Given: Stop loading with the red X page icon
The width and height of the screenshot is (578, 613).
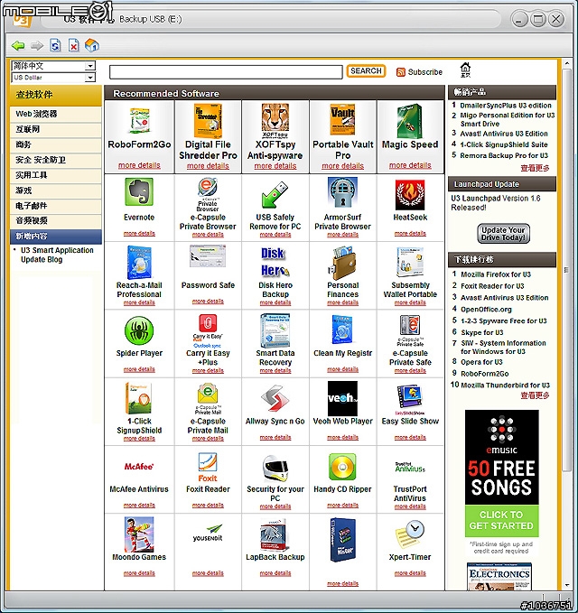Looking at the screenshot, I should point(73,45).
